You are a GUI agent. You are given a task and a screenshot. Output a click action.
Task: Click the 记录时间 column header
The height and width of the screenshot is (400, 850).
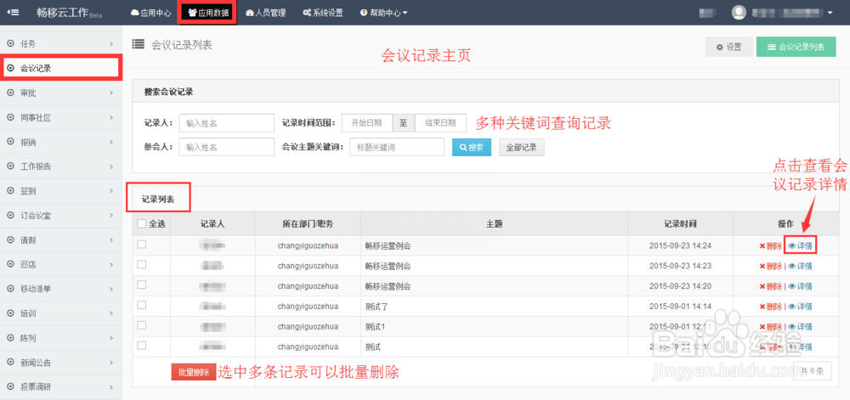[680, 223]
